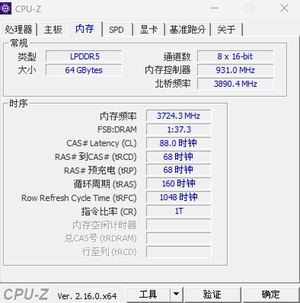Click the 8 x 16-bit channel field

tap(235, 56)
